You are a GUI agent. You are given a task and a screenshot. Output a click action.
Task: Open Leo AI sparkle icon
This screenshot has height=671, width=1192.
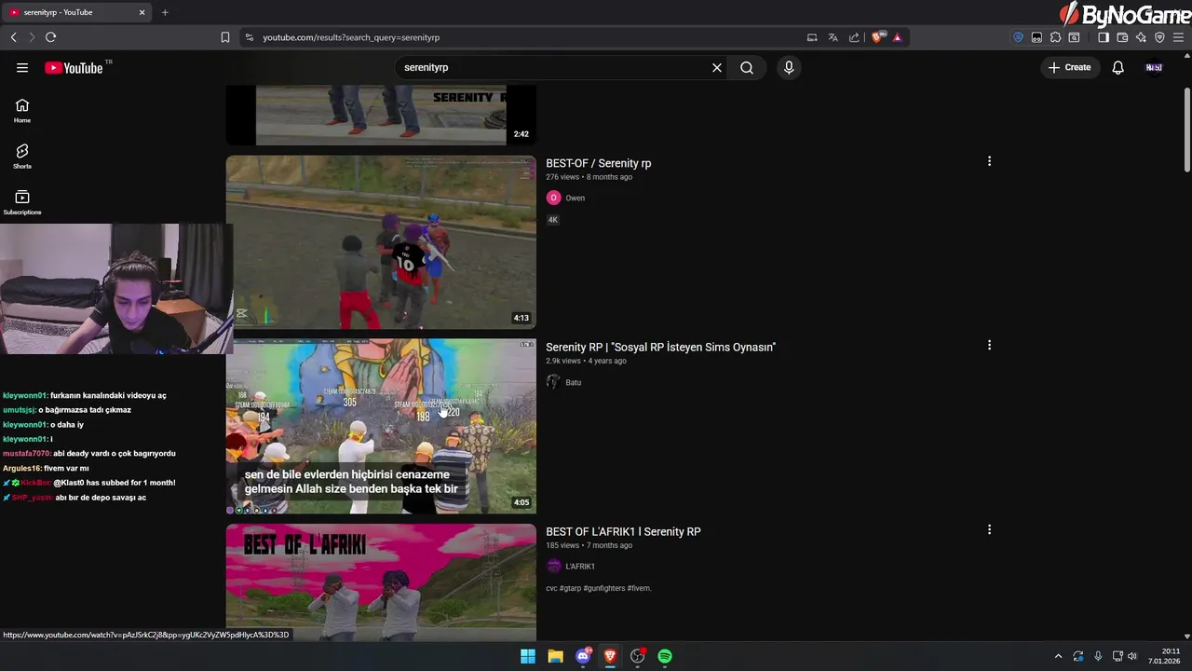[x=1141, y=37]
